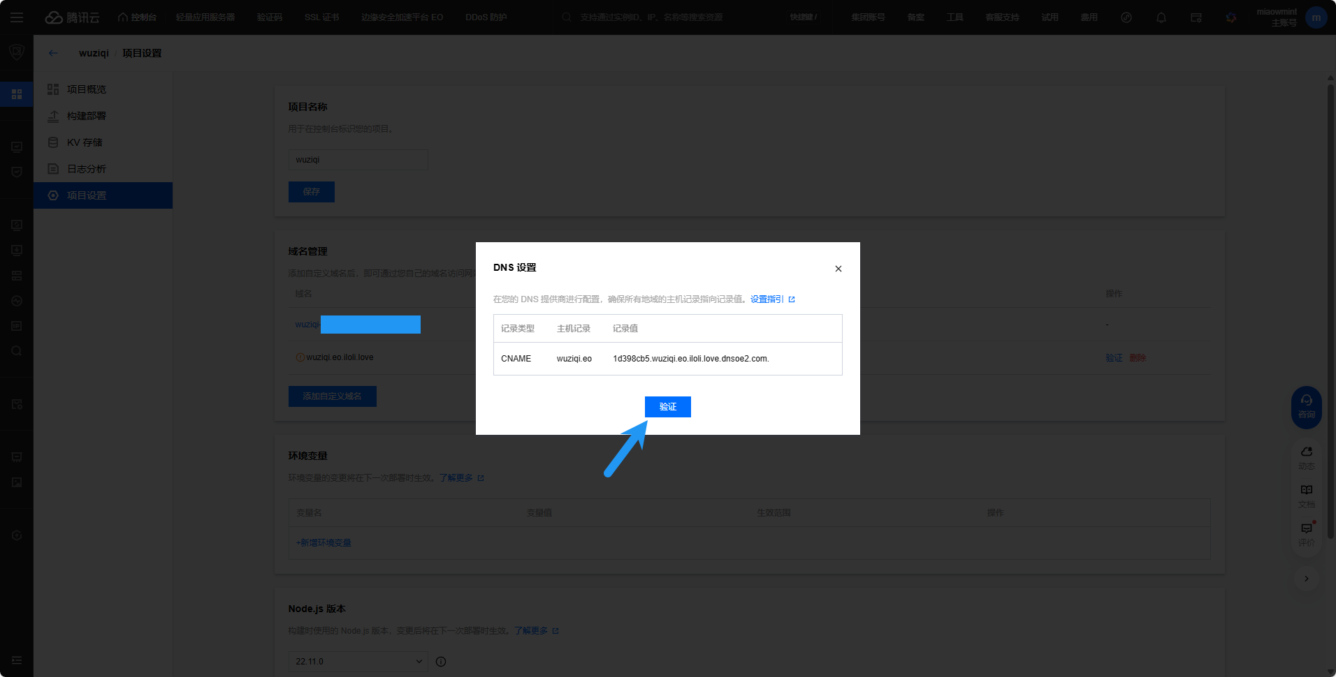The width and height of the screenshot is (1336, 677).
Task: Expand the left sidebar using bottom icon
Action: click(x=17, y=660)
